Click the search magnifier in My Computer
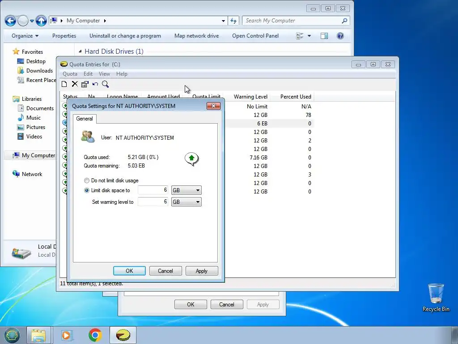Screen dimensions: 458x344 [345, 21]
